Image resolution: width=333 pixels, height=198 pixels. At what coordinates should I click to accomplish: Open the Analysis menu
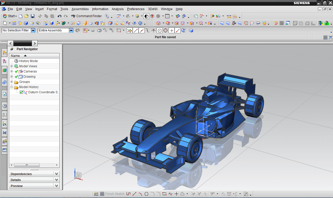pos(118,9)
